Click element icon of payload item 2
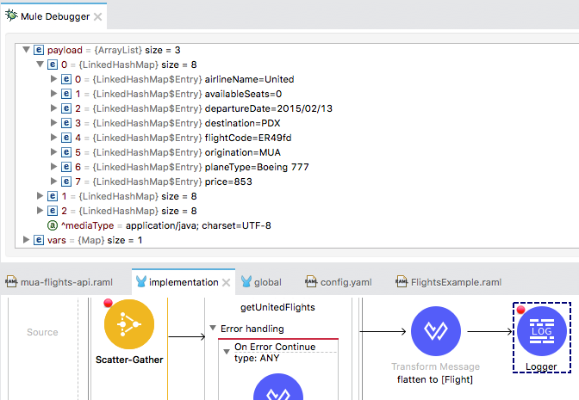 coord(53,211)
